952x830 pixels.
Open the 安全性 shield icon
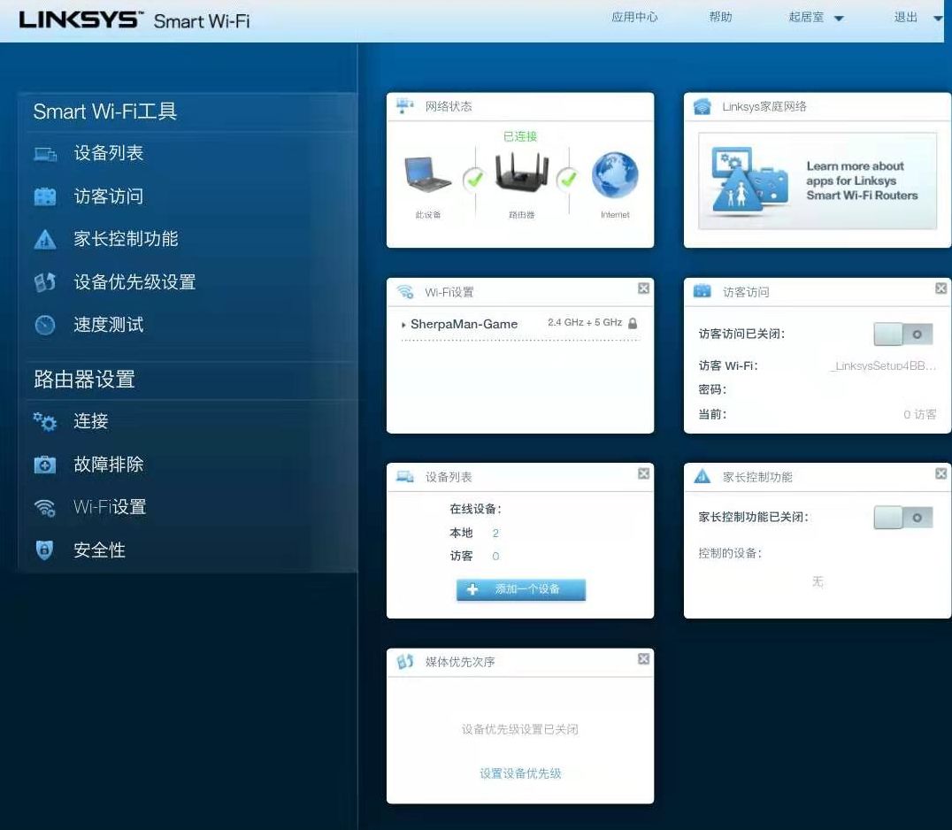(45, 550)
